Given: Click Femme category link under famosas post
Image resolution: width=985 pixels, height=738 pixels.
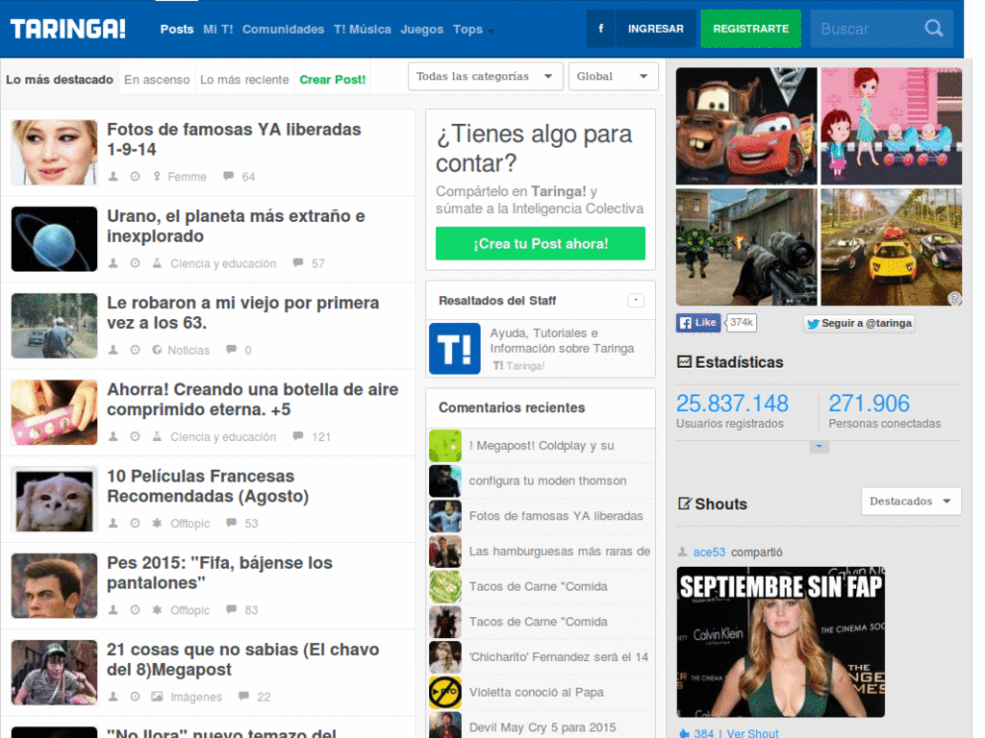Looking at the screenshot, I should coord(187,177).
